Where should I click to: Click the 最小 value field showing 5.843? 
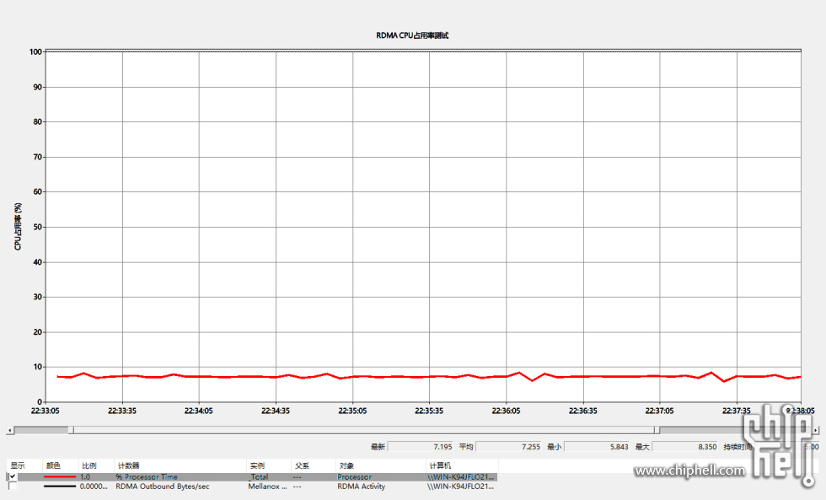(598, 446)
